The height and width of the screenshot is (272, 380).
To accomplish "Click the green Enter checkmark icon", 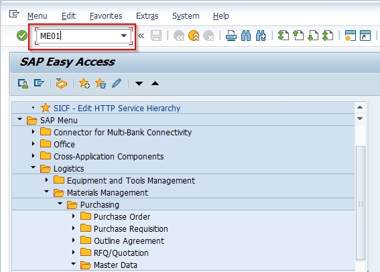I will 22,36.
